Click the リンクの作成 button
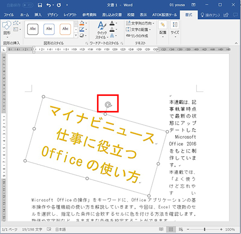Screen dimensions: 241x234 [137, 36]
